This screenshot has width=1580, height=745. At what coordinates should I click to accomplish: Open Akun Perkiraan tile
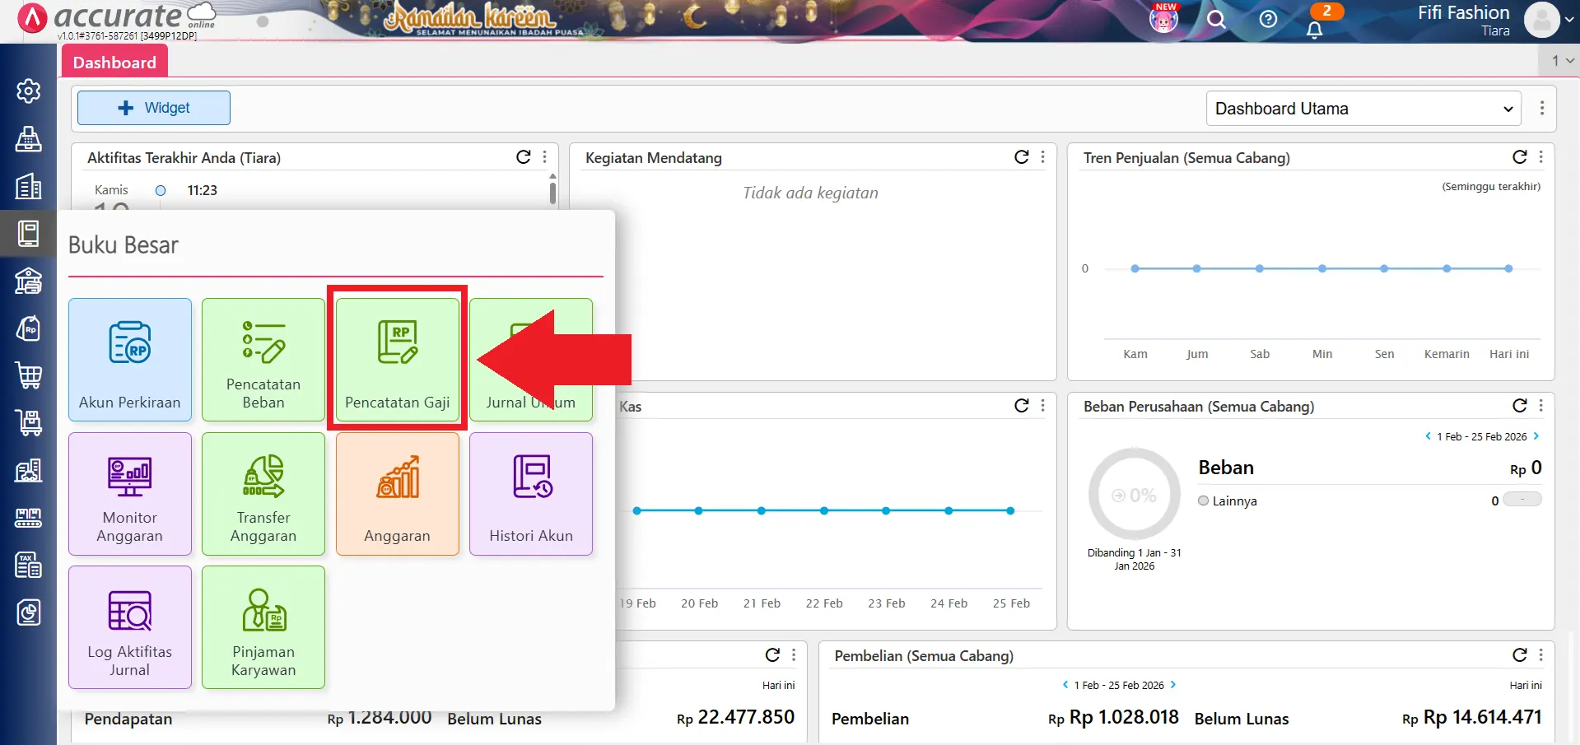coord(130,361)
